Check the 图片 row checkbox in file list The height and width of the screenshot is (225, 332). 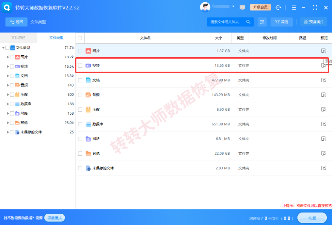[x=80, y=51]
